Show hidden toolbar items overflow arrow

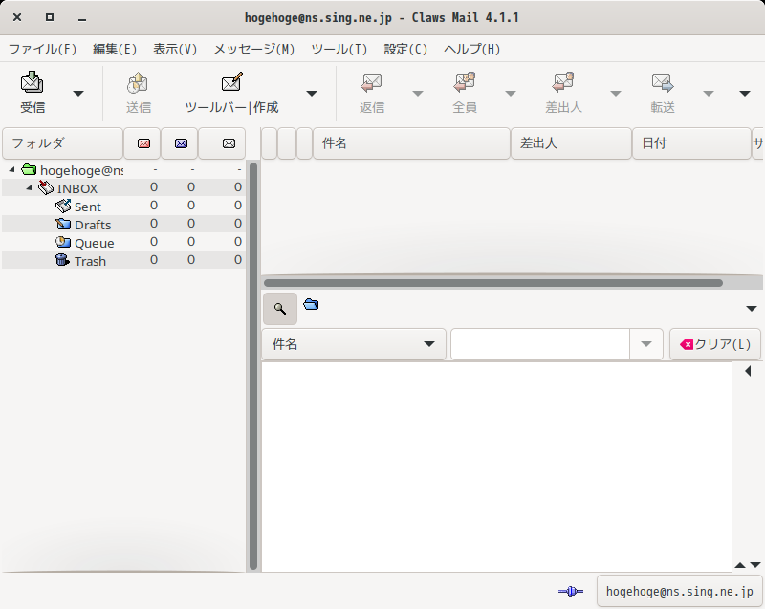click(x=745, y=93)
